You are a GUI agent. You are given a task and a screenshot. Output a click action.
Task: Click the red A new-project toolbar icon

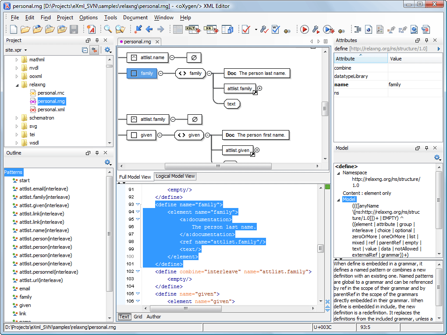point(91,29)
